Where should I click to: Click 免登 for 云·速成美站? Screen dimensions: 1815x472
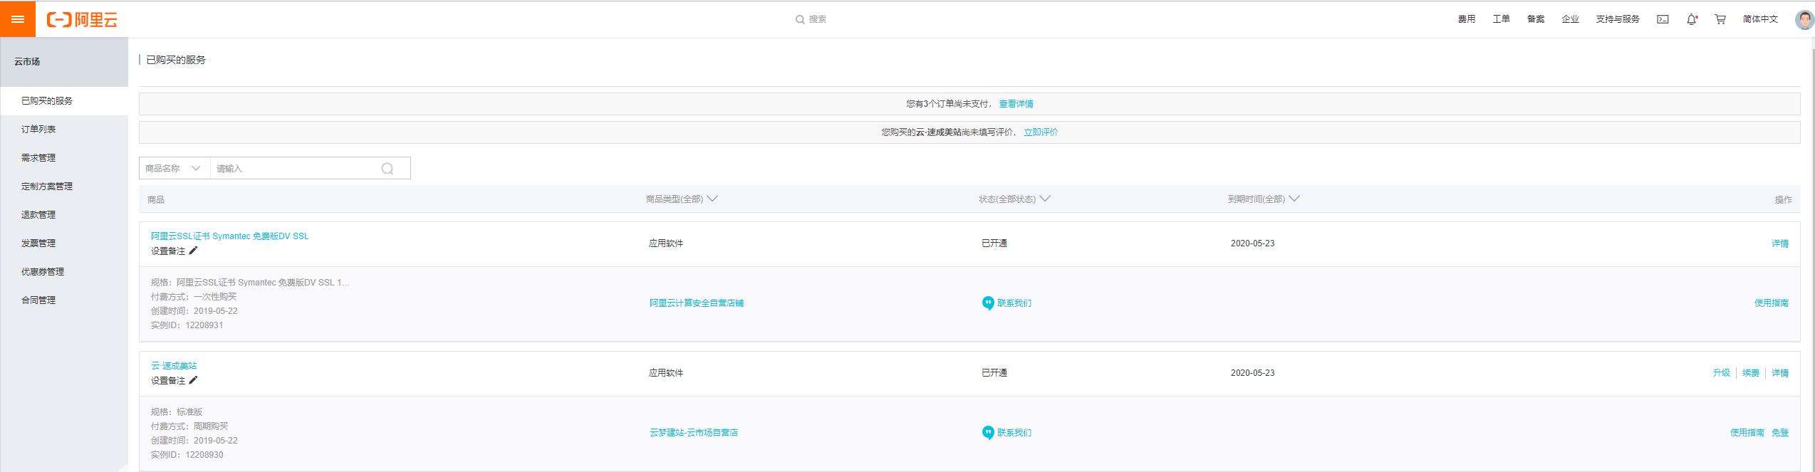[x=1780, y=433]
